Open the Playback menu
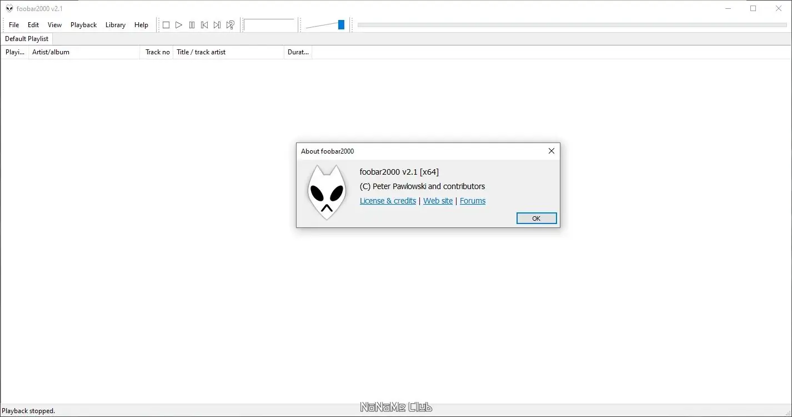The image size is (792, 417). pyautogui.click(x=84, y=25)
